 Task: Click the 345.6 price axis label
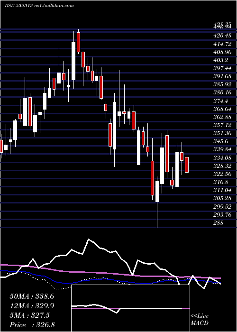tap(220, 141)
